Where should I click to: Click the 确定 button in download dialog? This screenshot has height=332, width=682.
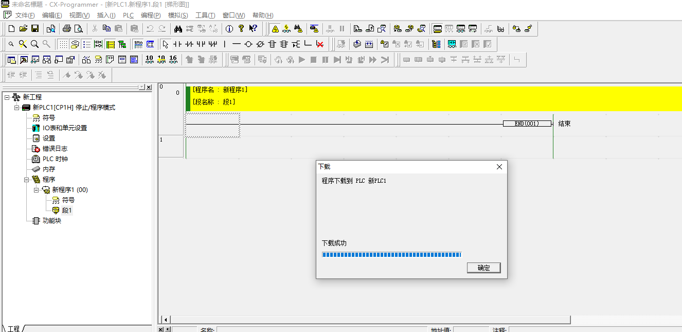point(483,268)
